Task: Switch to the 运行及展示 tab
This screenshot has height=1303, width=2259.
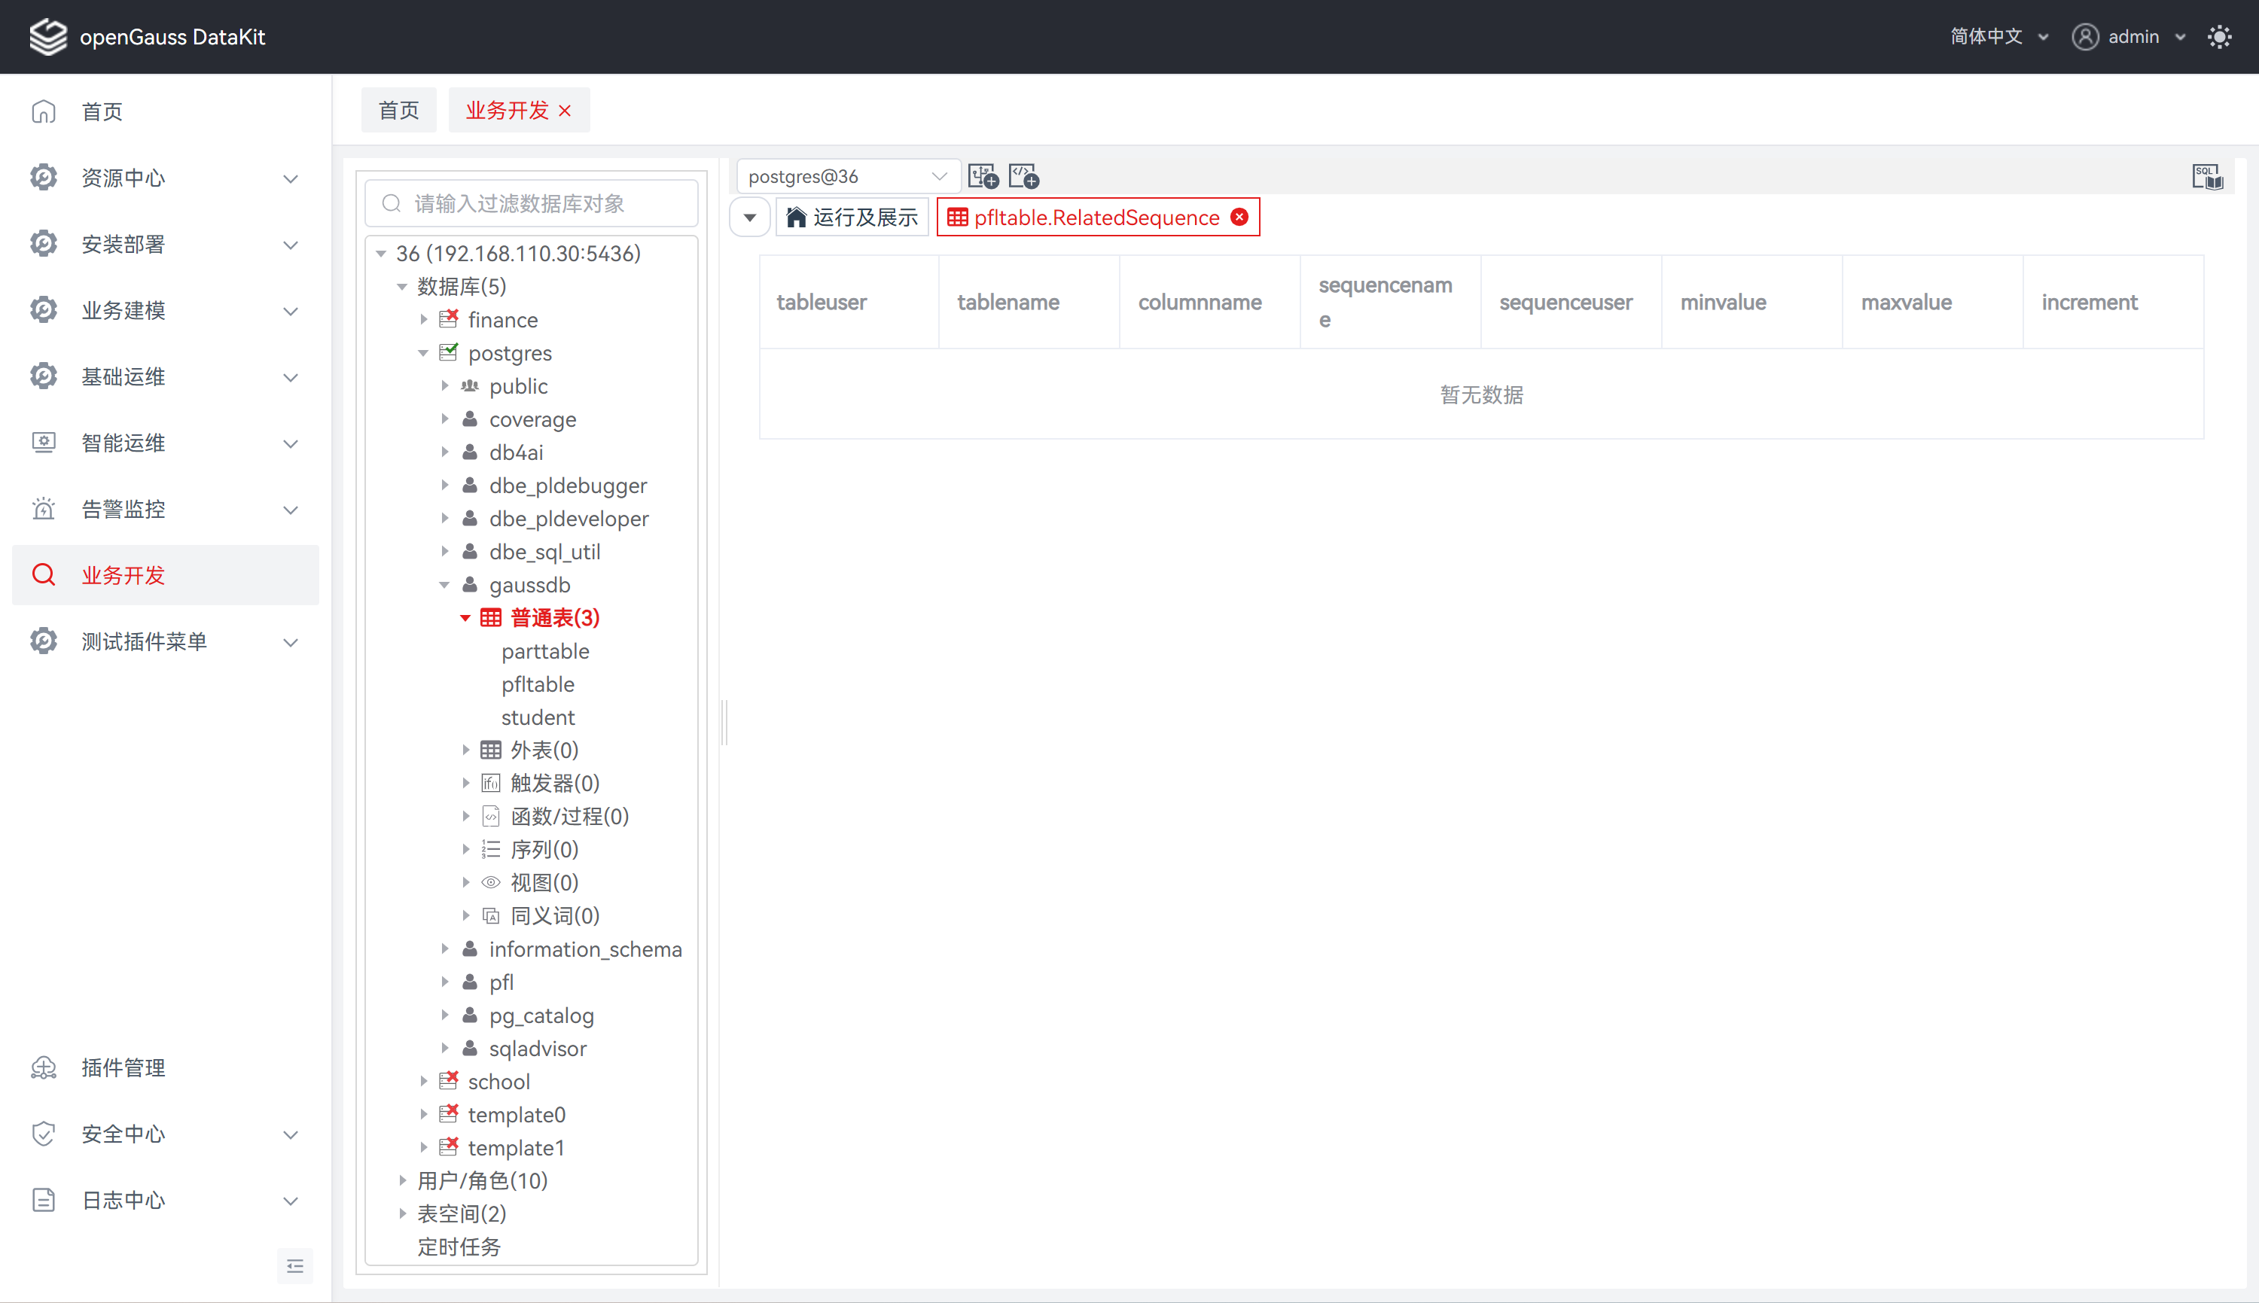Action: pos(852,218)
